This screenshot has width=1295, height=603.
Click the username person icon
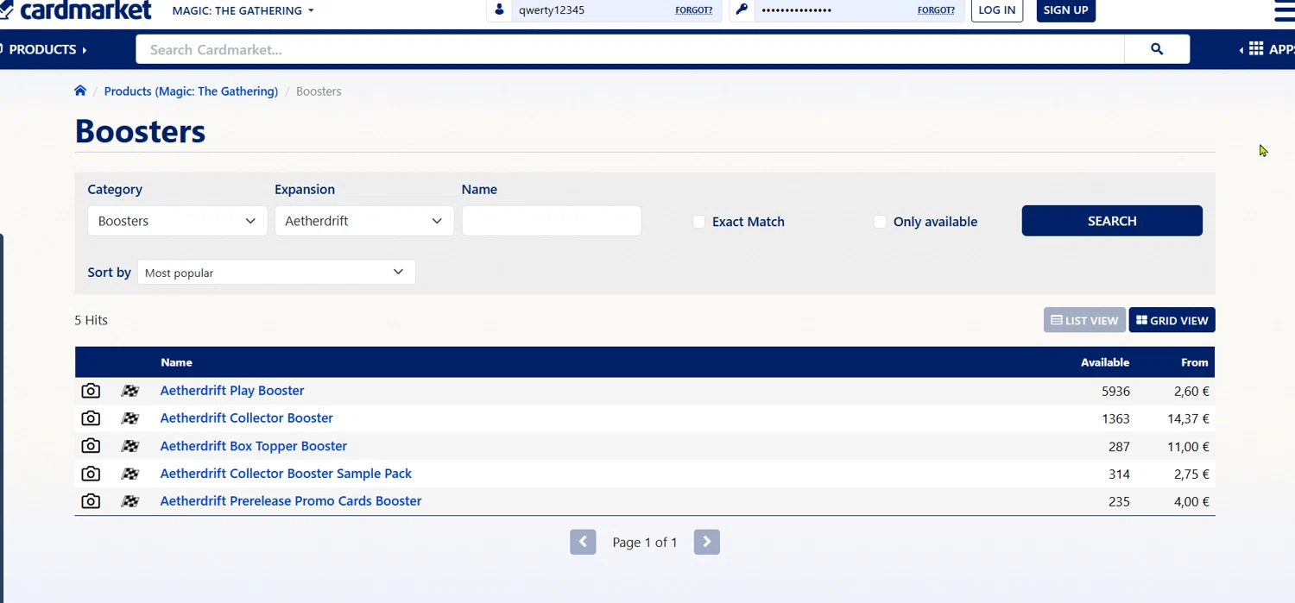click(499, 10)
